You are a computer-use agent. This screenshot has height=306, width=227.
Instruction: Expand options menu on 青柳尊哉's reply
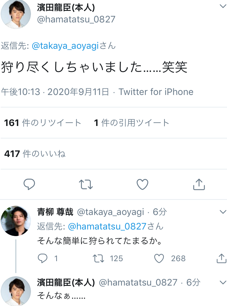coord(222,212)
